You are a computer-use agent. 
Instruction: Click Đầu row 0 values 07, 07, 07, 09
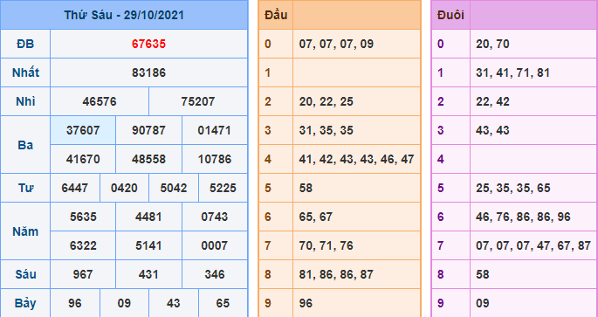click(x=336, y=45)
